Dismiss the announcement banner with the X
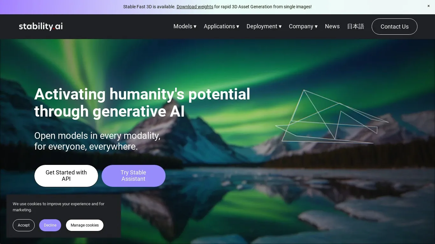The width and height of the screenshot is (435, 244). tap(429, 6)
